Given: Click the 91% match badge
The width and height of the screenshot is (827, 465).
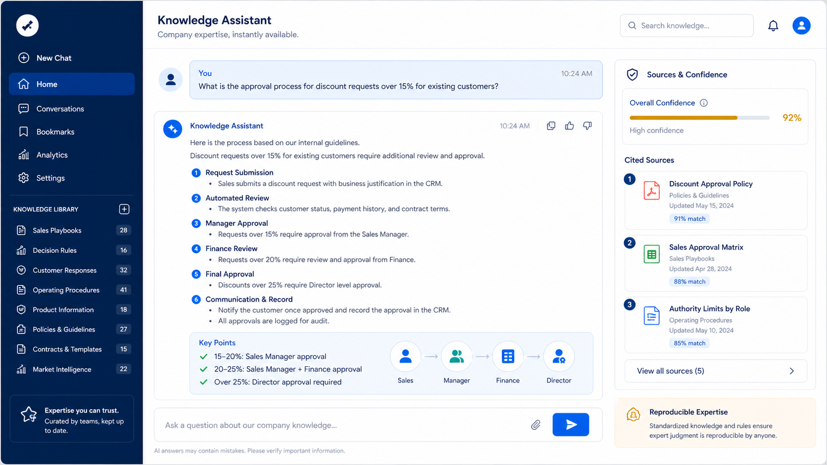Looking at the screenshot, I should click(x=689, y=218).
